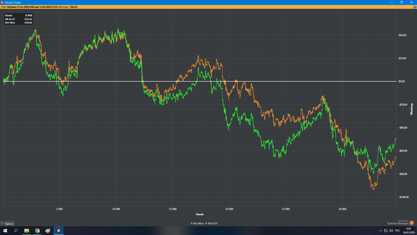Click the 10 000 x-axis label
This screenshot has width=417, height=235.
tap(116, 209)
